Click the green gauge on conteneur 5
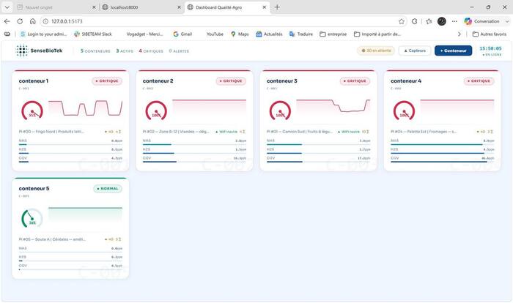 click(x=32, y=219)
